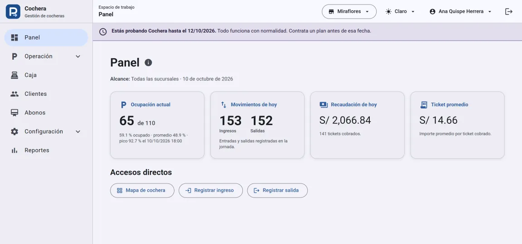Click the 65 occupancy value
Screen dimensions: 522x244
127,121
